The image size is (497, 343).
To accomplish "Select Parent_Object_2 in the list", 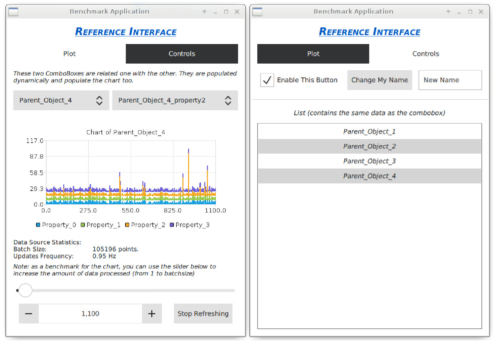I will click(369, 146).
